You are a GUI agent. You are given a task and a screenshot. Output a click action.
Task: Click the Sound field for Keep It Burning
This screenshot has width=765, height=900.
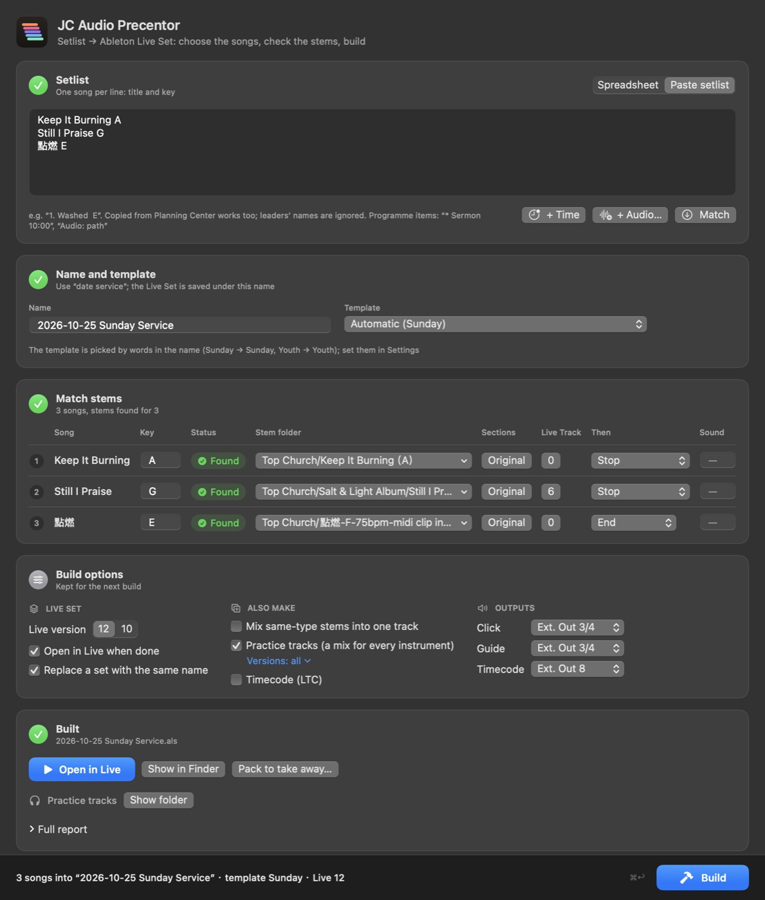pos(717,460)
